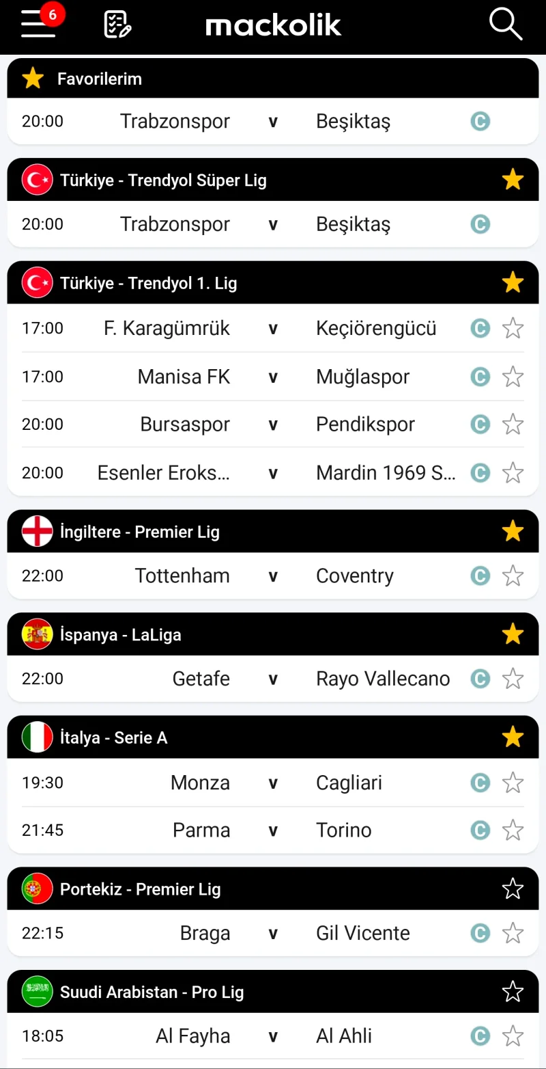Open Getafe v Rayo Vallecano match
The width and height of the screenshot is (546, 1069).
[273, 679]
